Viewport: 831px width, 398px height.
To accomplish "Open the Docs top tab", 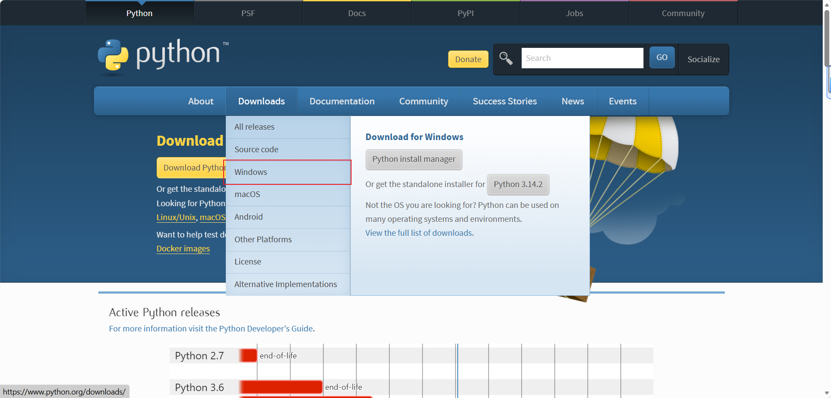I will point(357,13).
